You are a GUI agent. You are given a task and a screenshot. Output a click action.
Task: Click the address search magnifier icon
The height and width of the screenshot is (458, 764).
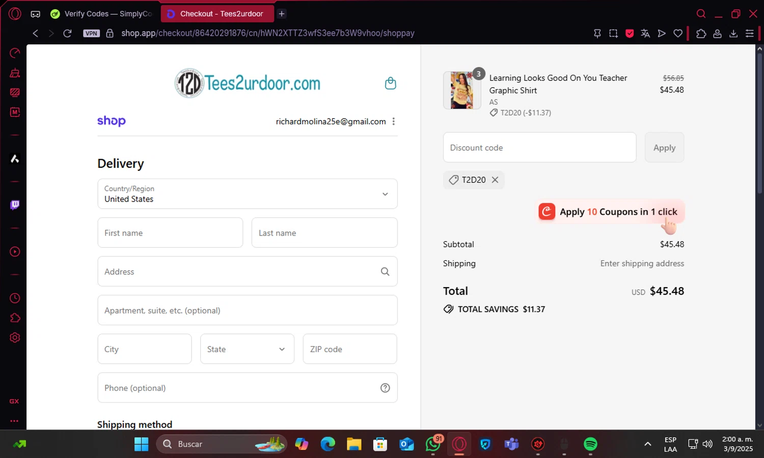(385, 271)
